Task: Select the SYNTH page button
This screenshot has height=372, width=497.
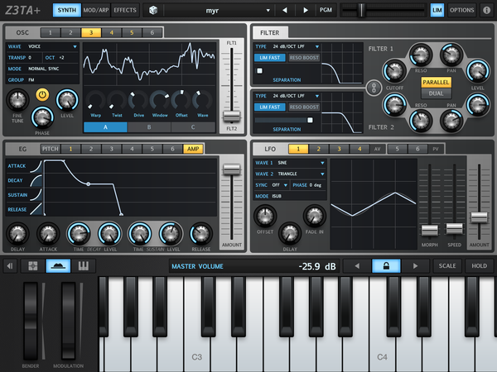Action: click(66, 10)
